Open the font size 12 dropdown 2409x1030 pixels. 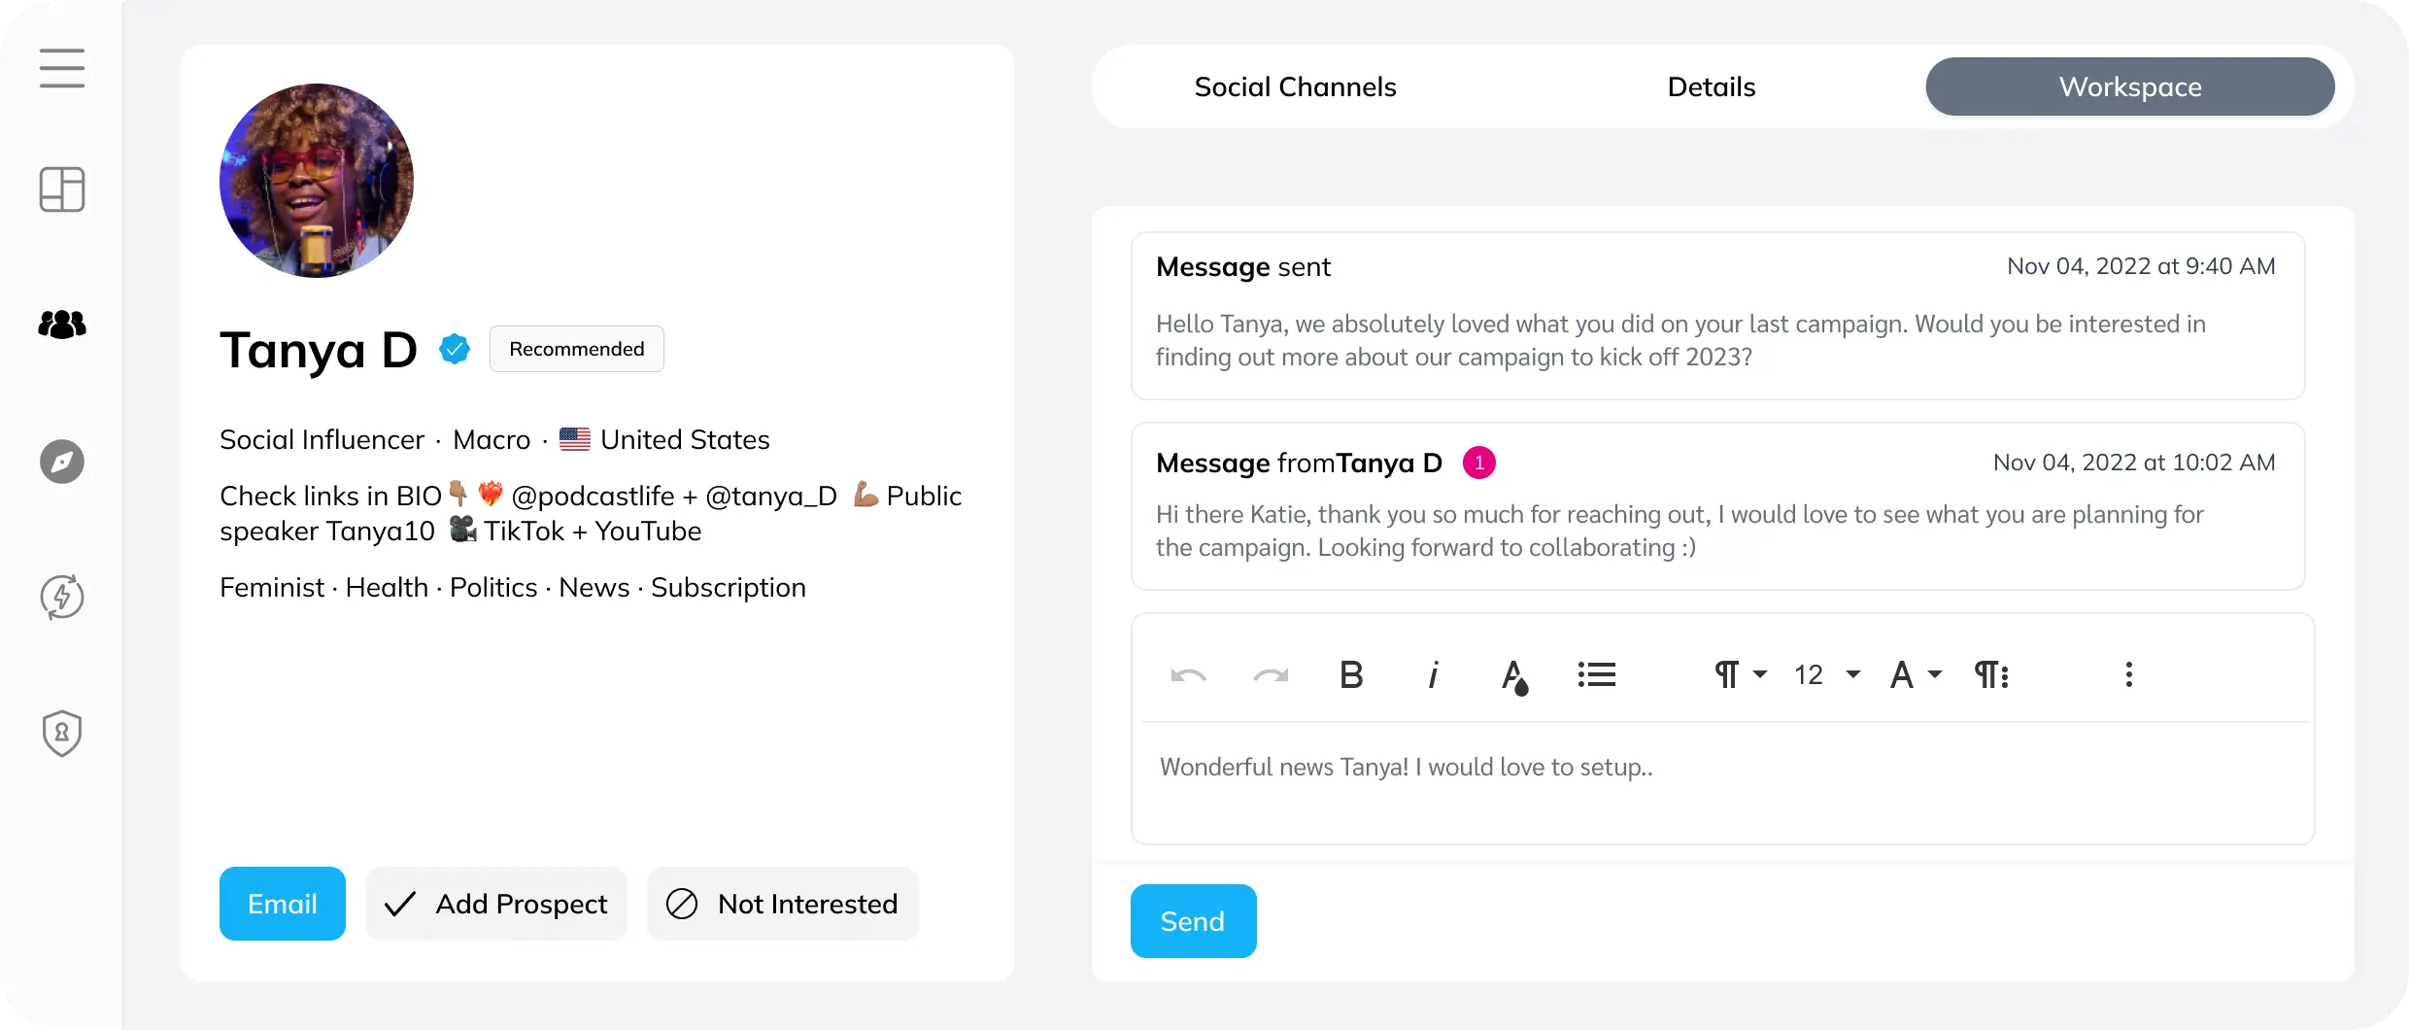(x=1824, y=674)
